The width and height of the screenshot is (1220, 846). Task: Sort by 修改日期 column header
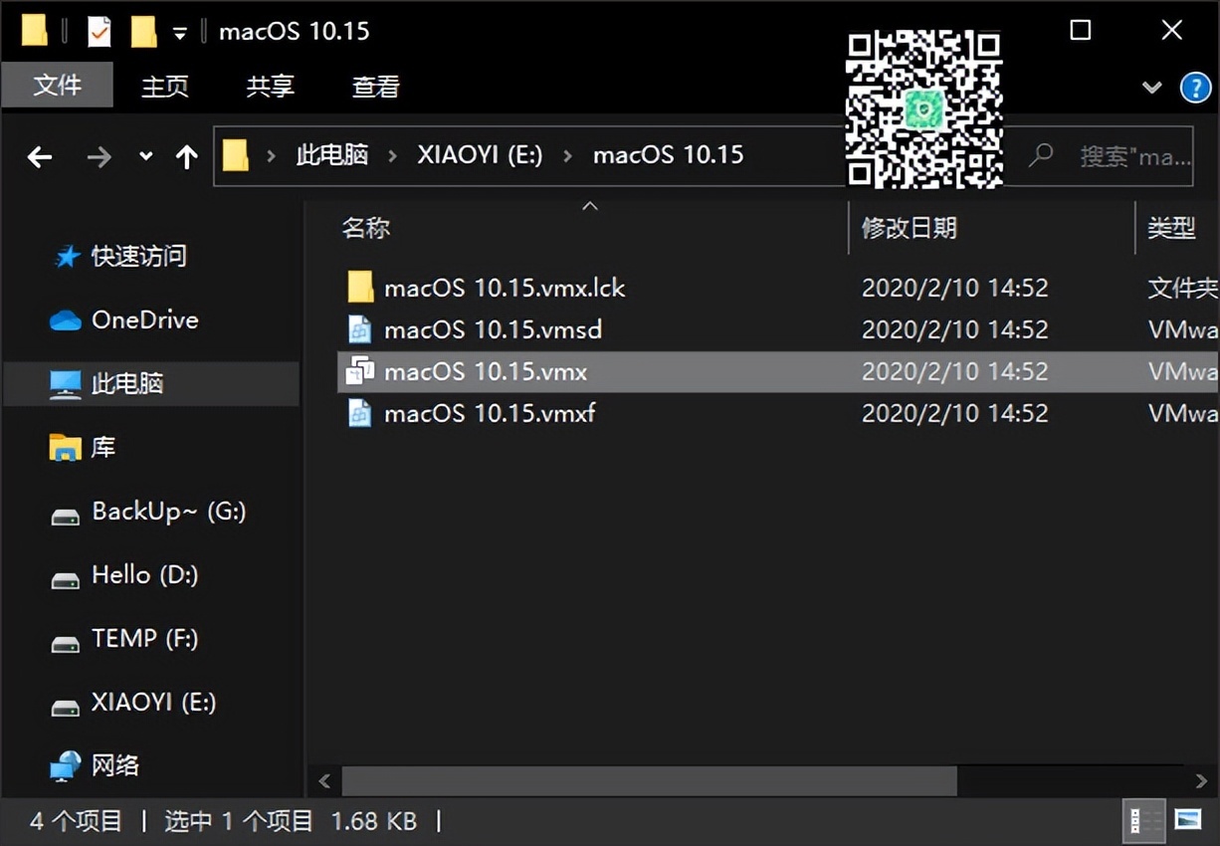pos(909,228)
